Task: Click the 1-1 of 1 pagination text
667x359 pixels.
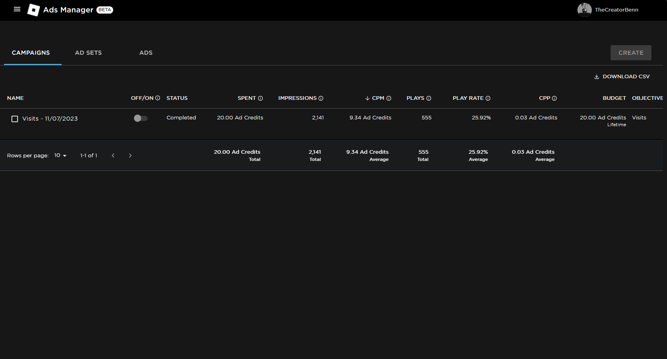Action: pos(89,155)
